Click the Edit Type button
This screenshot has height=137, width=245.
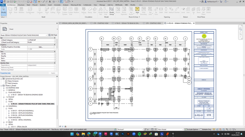(x=53, y=35)
